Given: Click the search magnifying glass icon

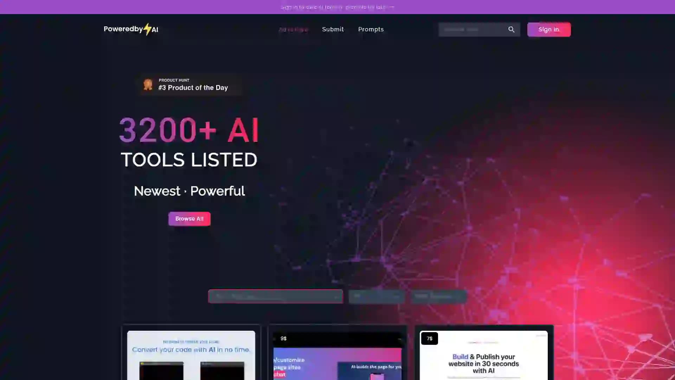Looking at the screenshot, I should [x=512, y=29].
